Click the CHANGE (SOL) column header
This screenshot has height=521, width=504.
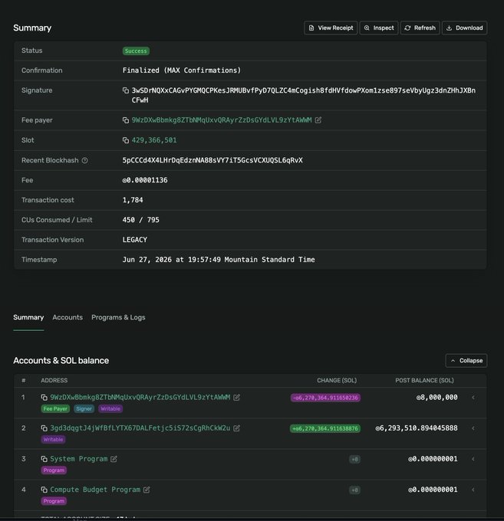pyautogui.click(x=337, y=381)
